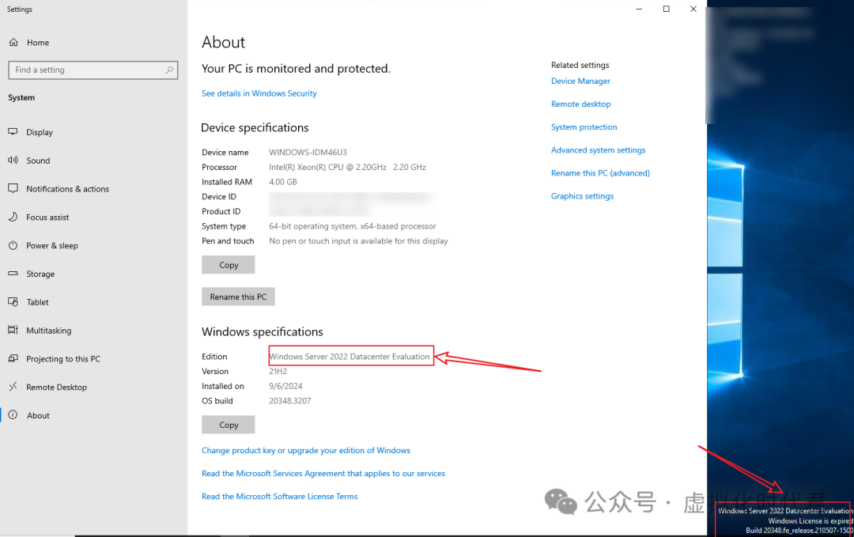Screen dimensions: 854x537
Task: Click the Windows Server 2022 Datacenter Evaluation edition
Action: point(350,357)
